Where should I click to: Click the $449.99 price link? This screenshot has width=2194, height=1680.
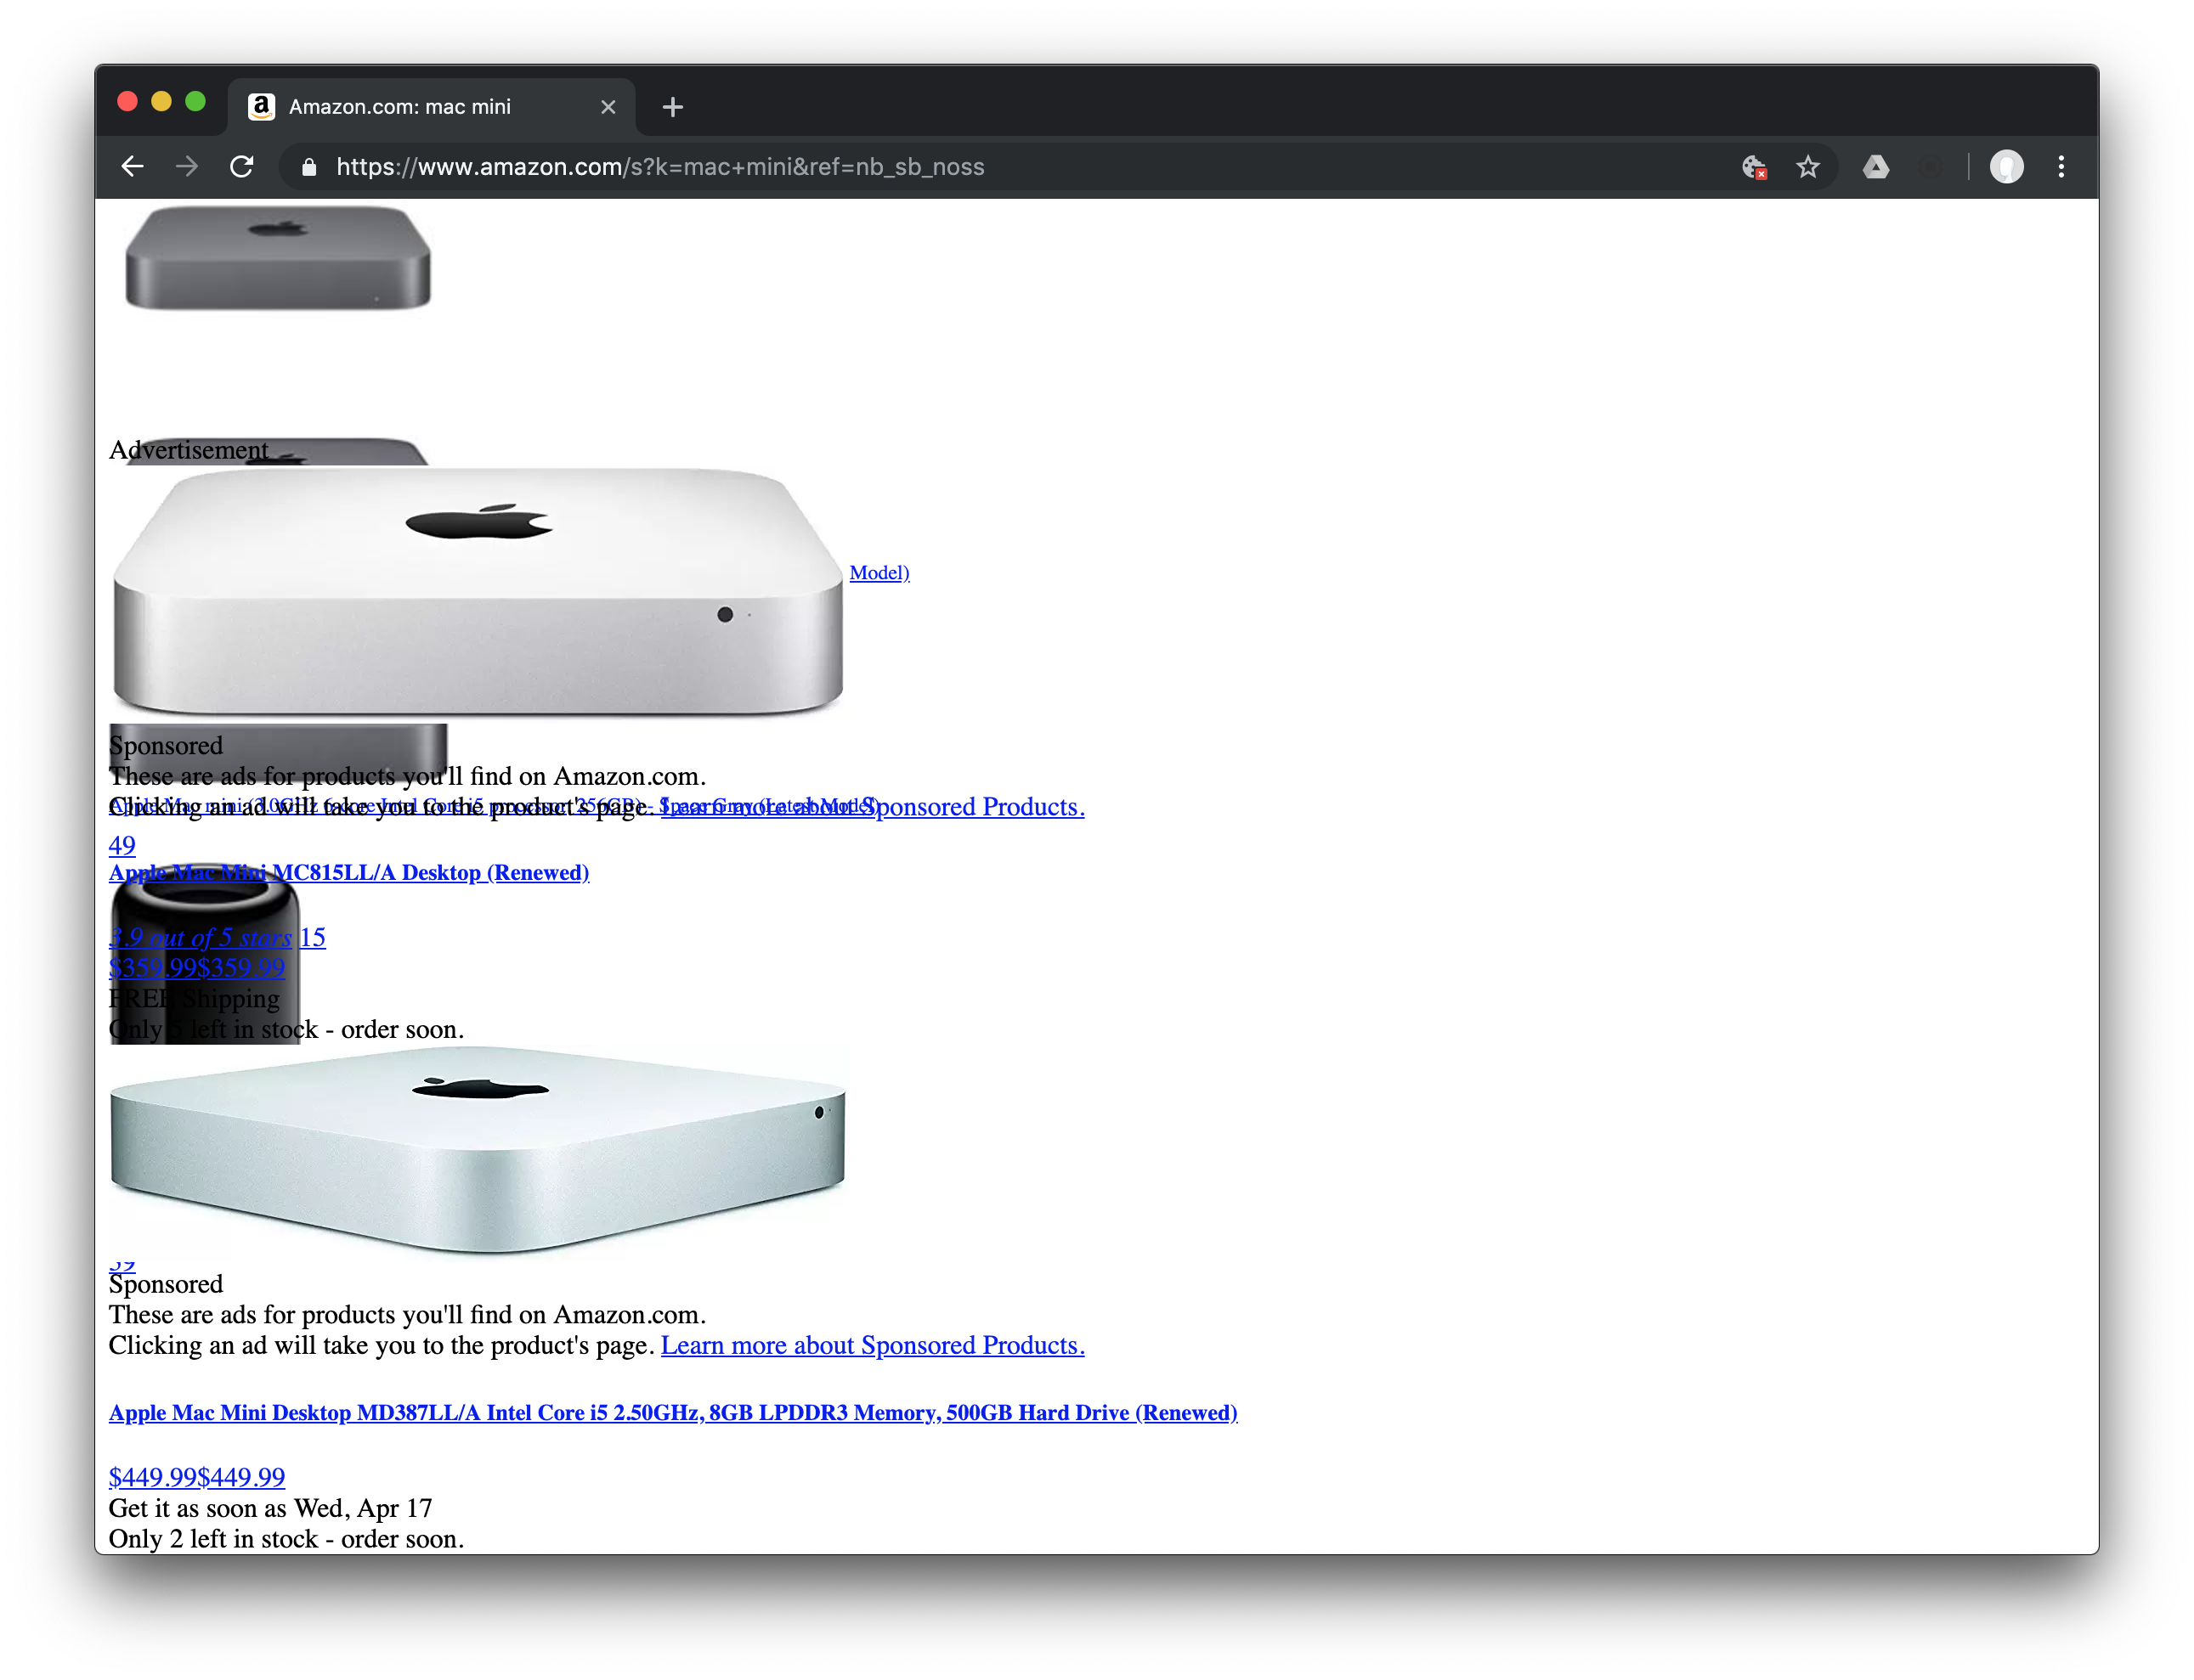[197, 1477]
